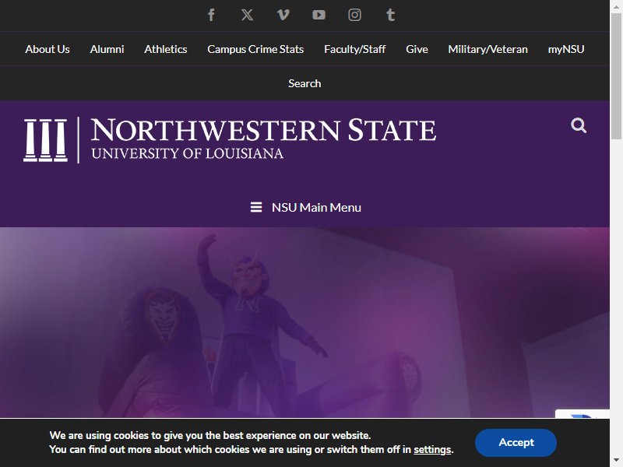Open the YouTube social icon
The height and width of the screenshot is (467, 623).
click(x=319, y=15)
